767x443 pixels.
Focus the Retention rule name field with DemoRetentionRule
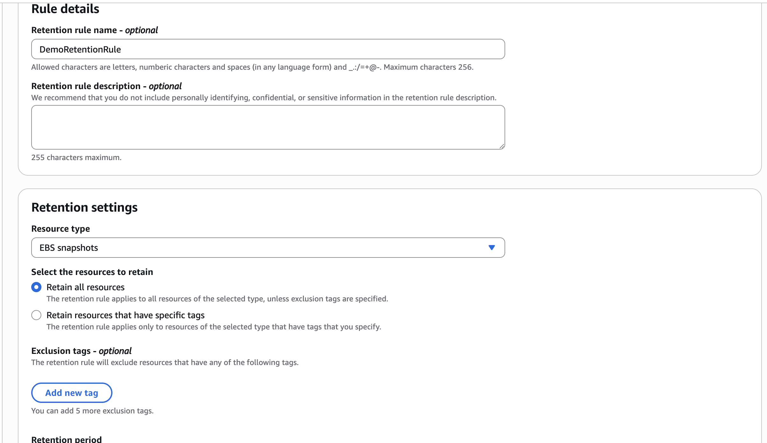pyautogui.click(x=268, y=49)
